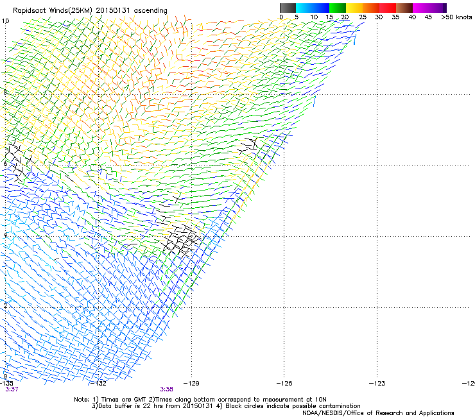Click the red 30-35 knots legend swatch
This screenshot has width=475, height=417.
pyautogui.click(x=388, y=8)
